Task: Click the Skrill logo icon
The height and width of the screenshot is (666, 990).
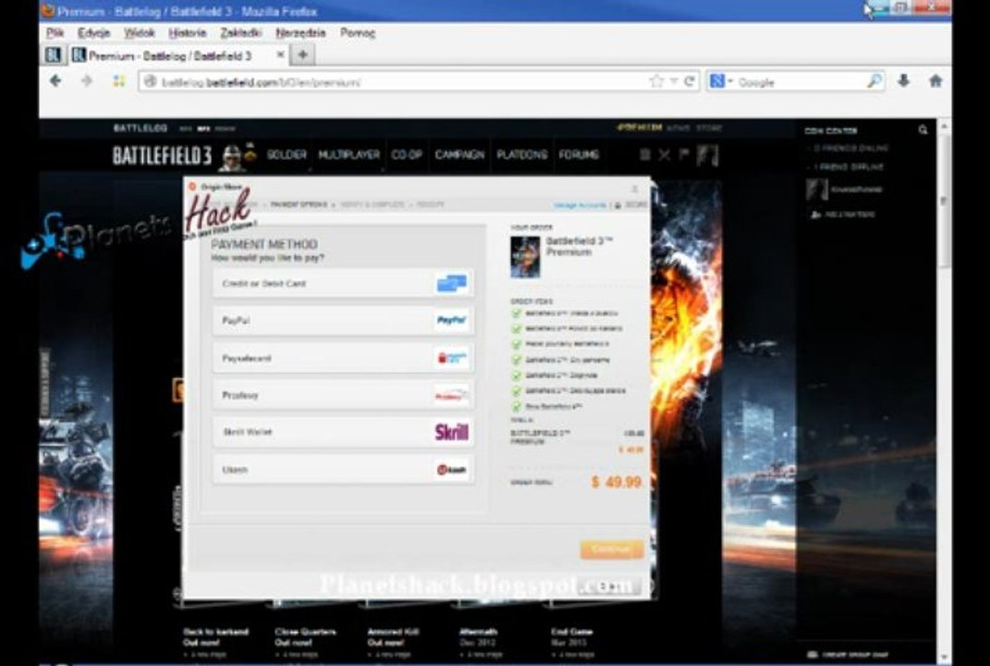Action: [x=451, y=432]
